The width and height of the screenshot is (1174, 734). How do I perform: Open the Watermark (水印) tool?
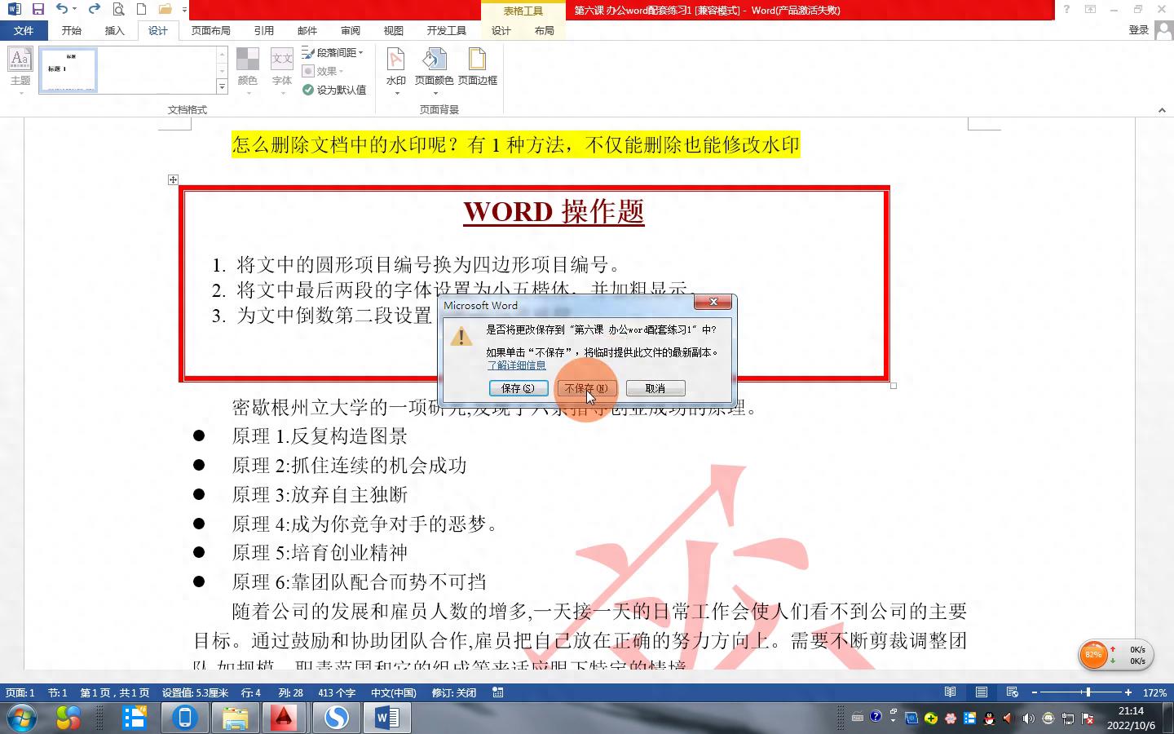click(x=395, y=68)
